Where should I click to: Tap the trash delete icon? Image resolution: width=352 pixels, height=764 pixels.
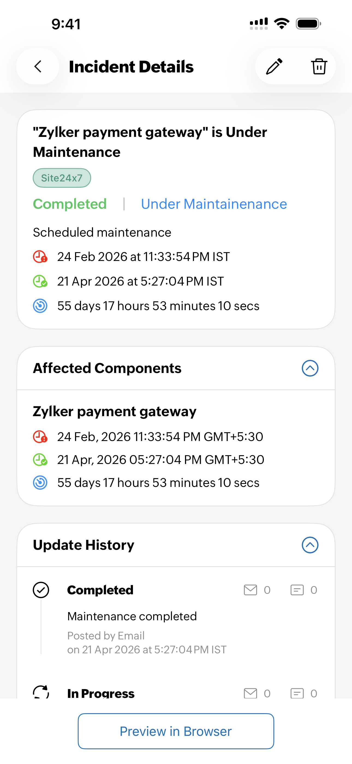coord(319,66)
